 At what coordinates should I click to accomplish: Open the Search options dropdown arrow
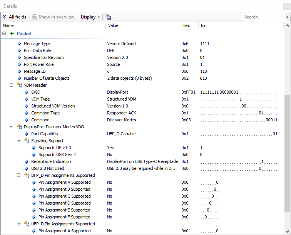coord(287,17)
